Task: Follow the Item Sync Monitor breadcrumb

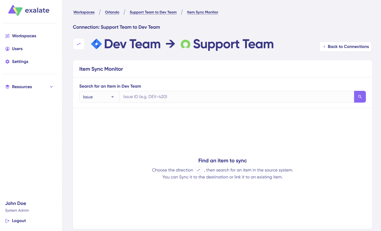Action: pyautogui.click(x=203, y=12)
